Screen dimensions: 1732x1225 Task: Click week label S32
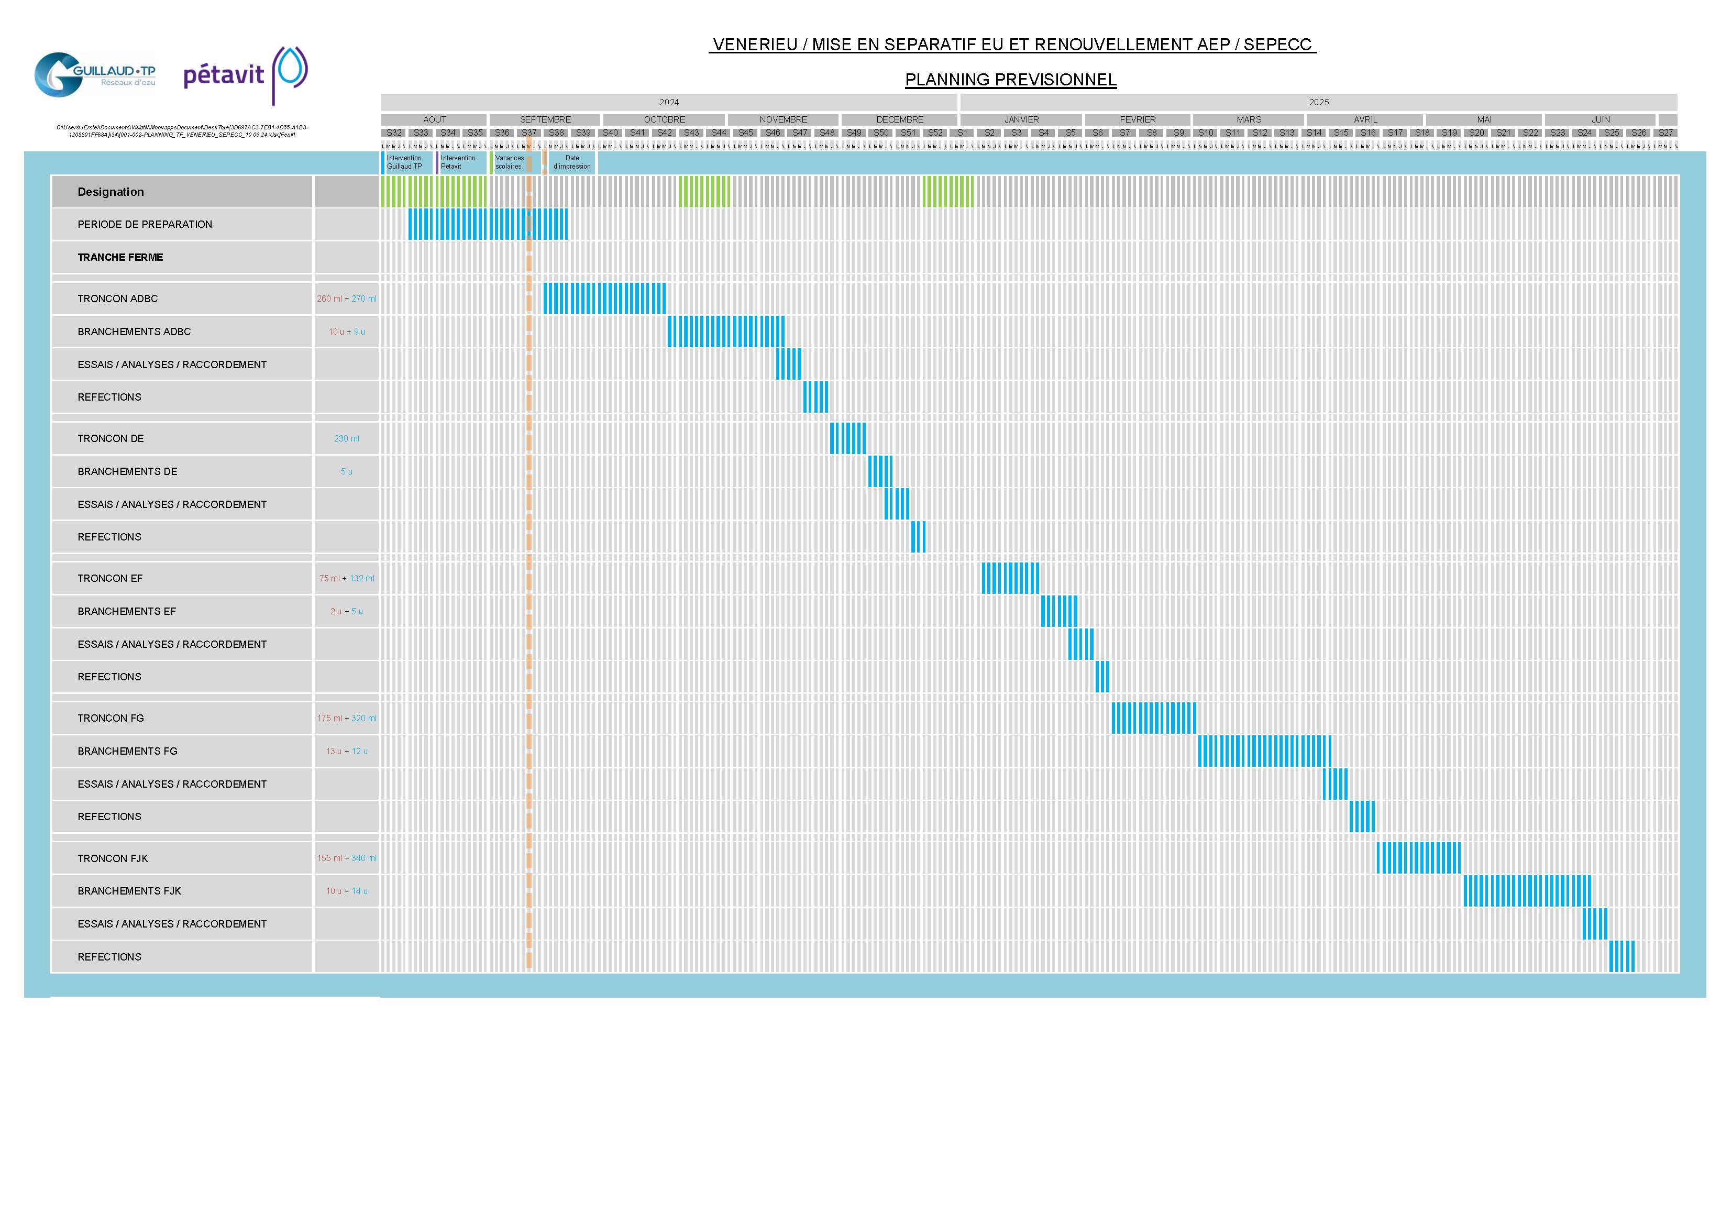pyautogui.click(x=394, y=133)
